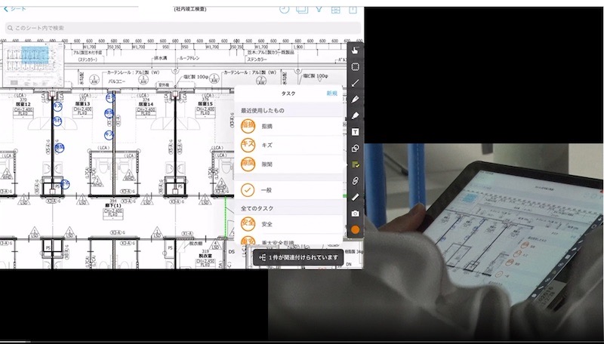Select the arrow drawing tool
This screenshot has width=604, height=344.
click(355, 83)
